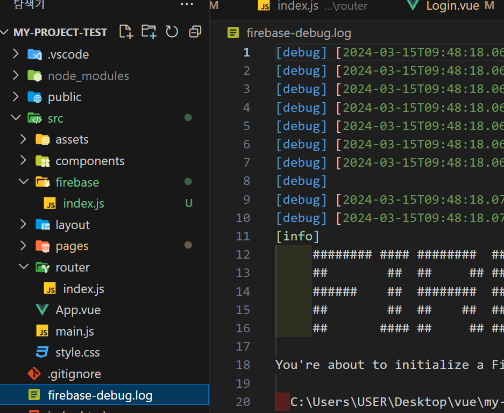
Task: Click firebase-debug.log file icon in tree
Action: (x=34, y=395)
